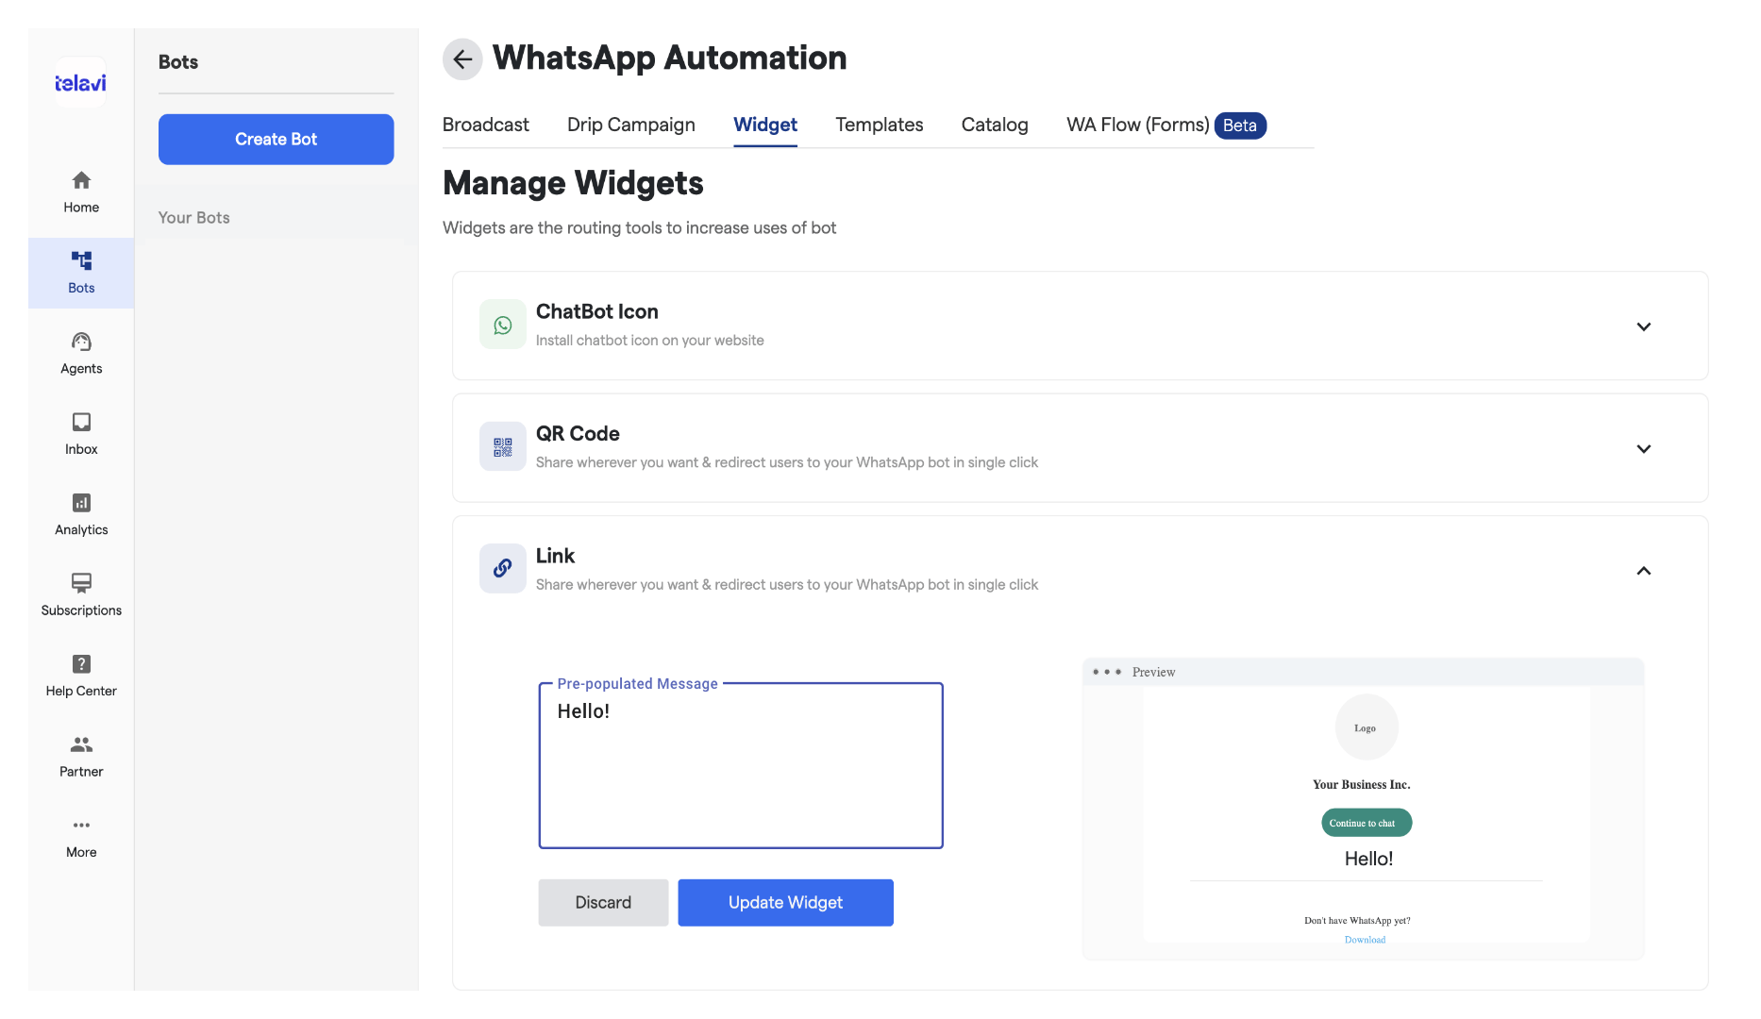Click the Beta badge

click(x=1240, y=125)
